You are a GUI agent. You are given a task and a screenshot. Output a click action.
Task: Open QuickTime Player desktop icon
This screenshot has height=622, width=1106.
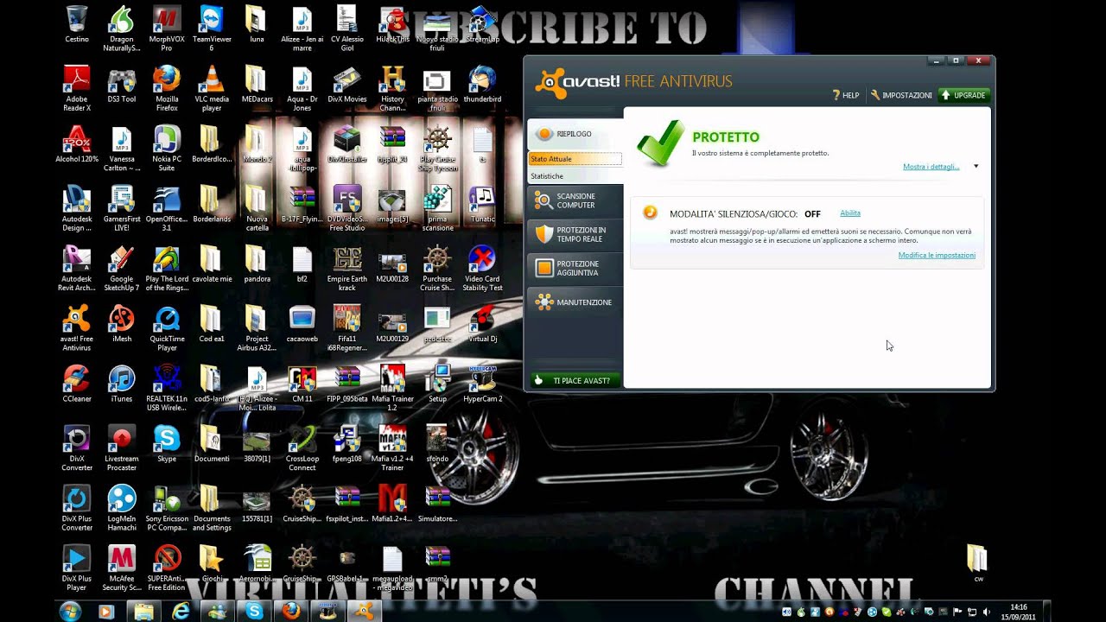[x=167, y=329]
